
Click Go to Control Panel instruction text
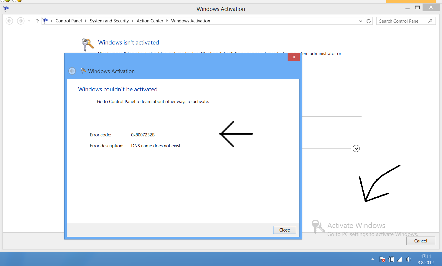pyautogui.click(x=153, y=102)
